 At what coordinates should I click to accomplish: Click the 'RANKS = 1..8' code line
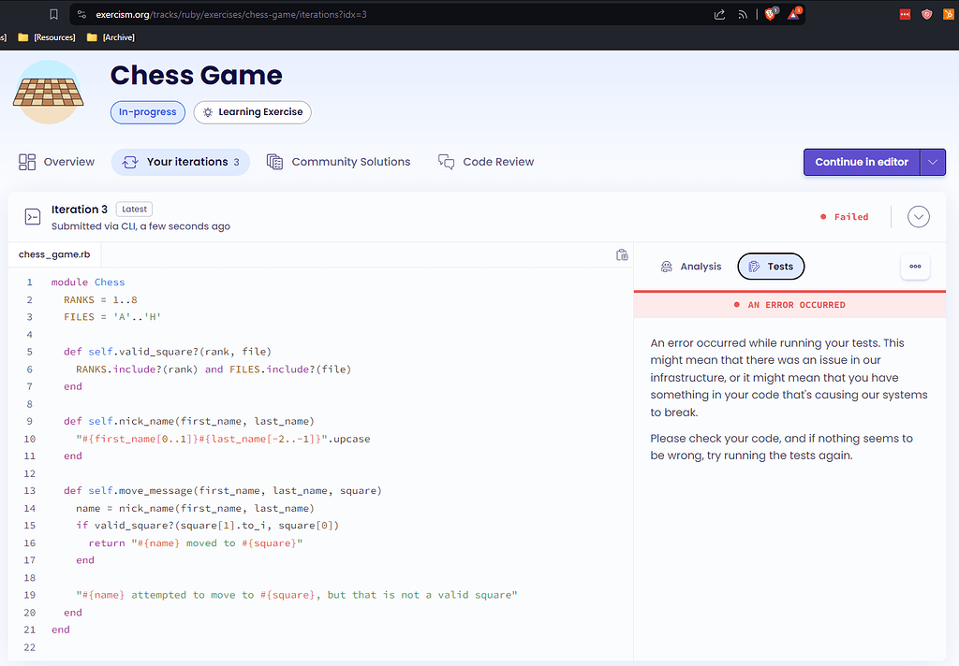tap(100, 300)
